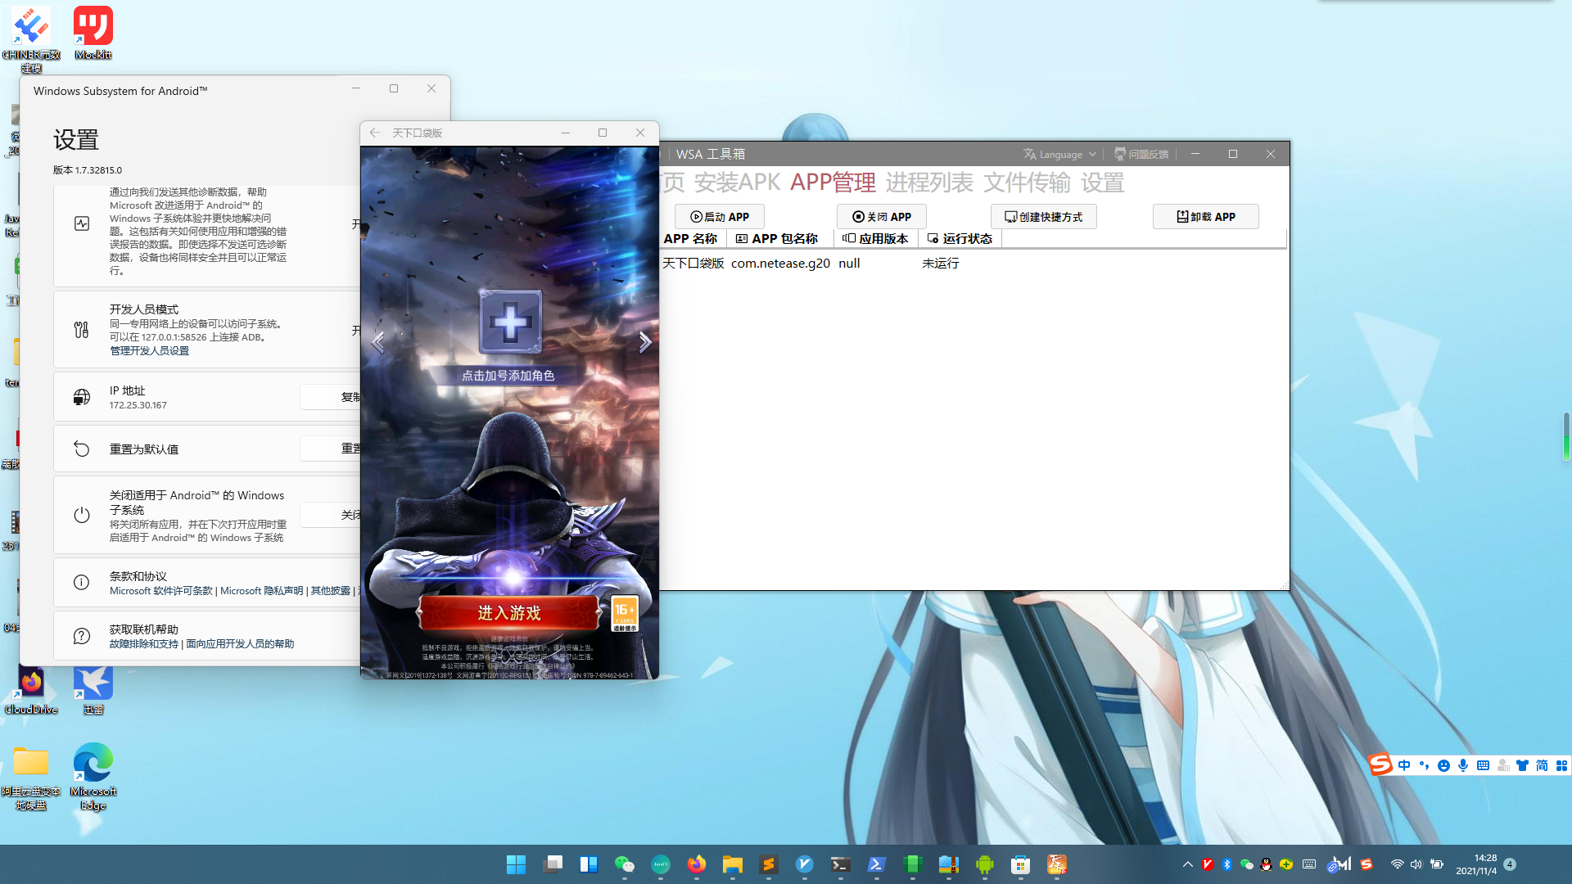Click the 重置为默认值 reset button
1572x884 pixels.
point(331,449)
